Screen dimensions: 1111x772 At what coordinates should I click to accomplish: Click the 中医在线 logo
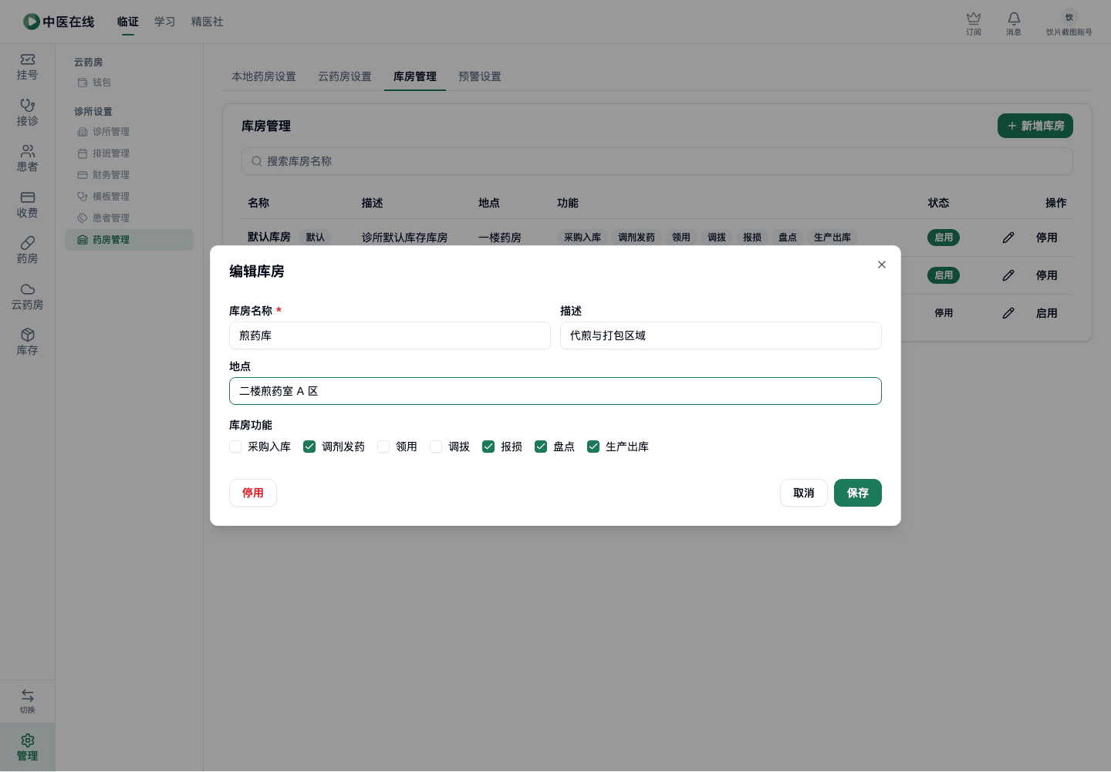click(59, 22)
